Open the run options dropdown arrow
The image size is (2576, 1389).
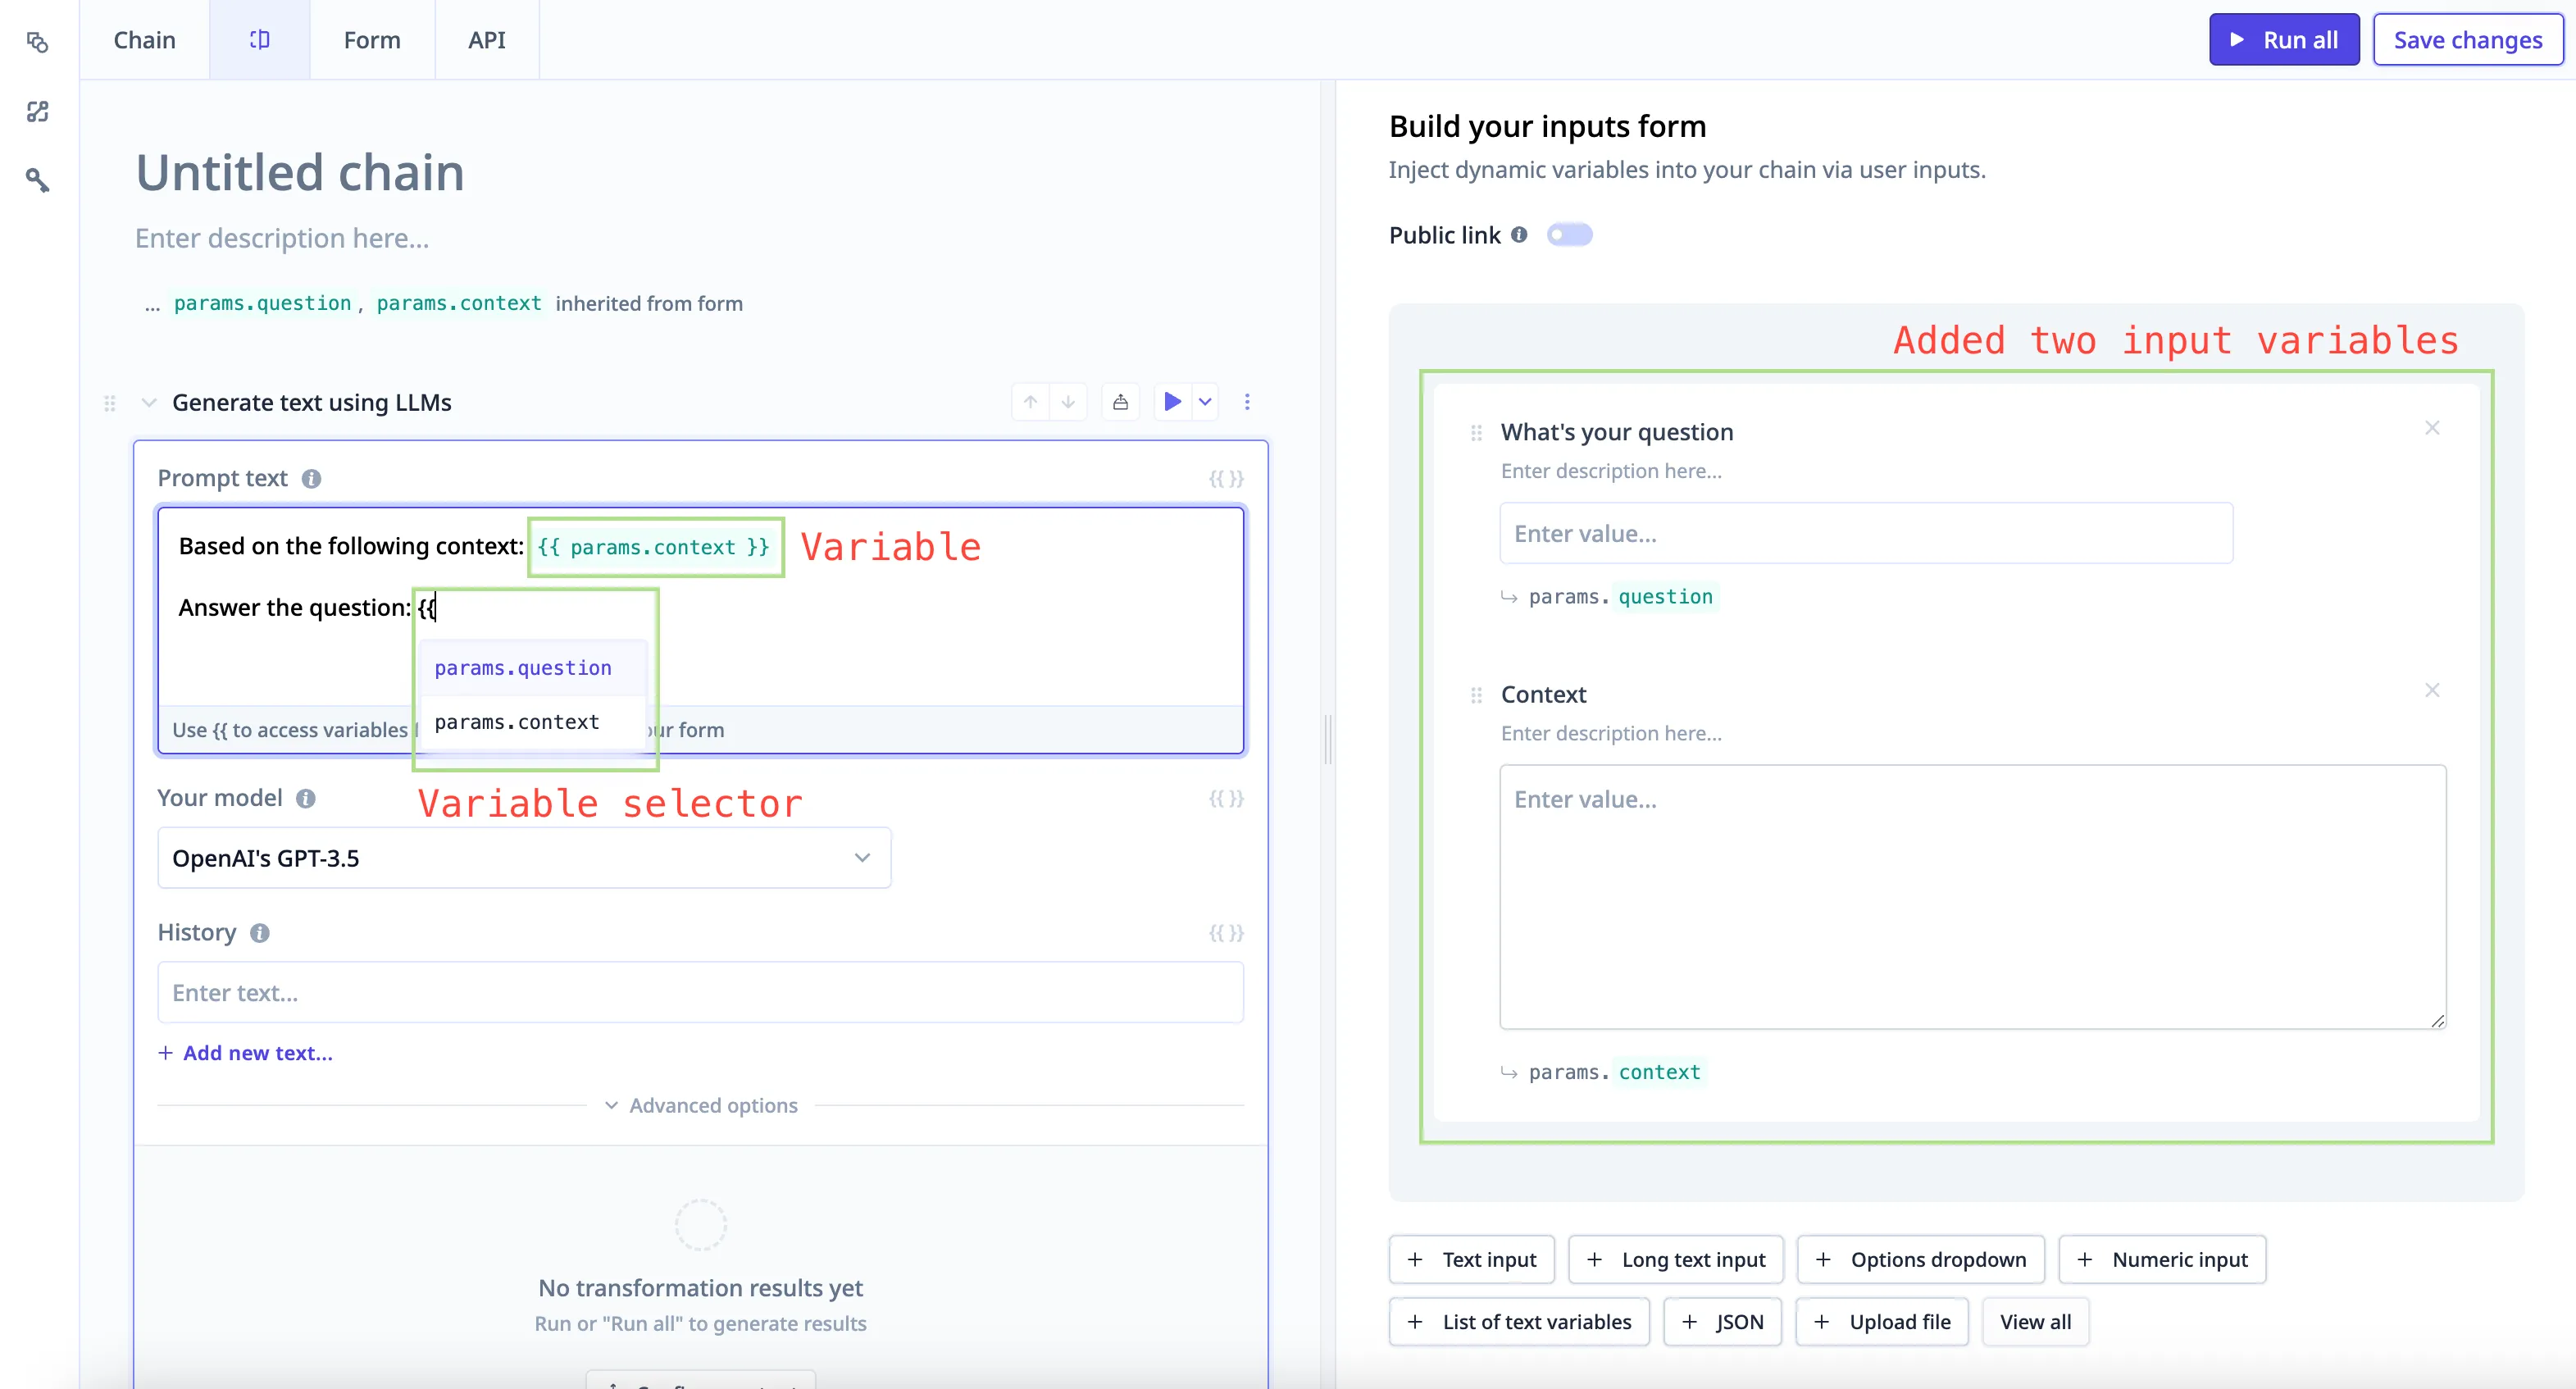pos(1205,402)
